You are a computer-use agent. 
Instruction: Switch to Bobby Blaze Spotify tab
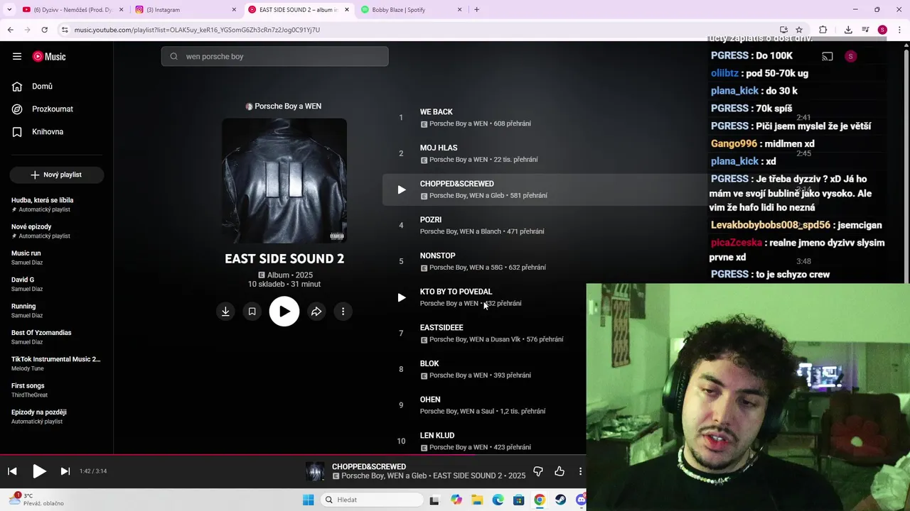411,10
